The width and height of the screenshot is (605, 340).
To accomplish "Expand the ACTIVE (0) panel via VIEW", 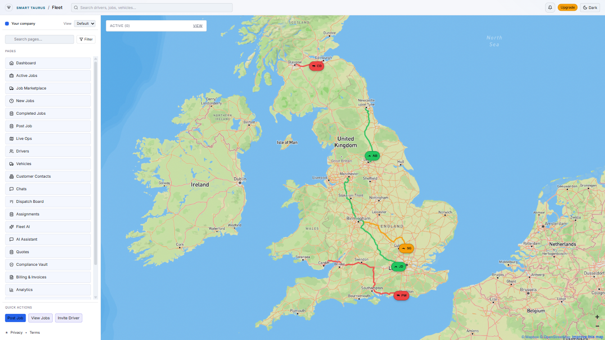I will [x=198, y=26].
